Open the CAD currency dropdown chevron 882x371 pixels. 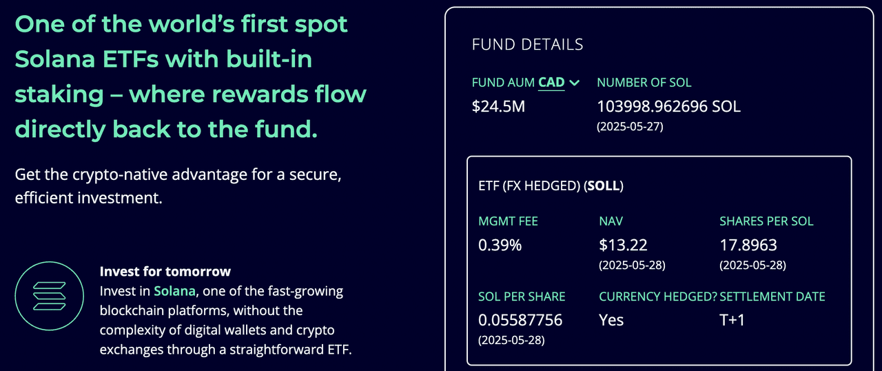point(574,83)
